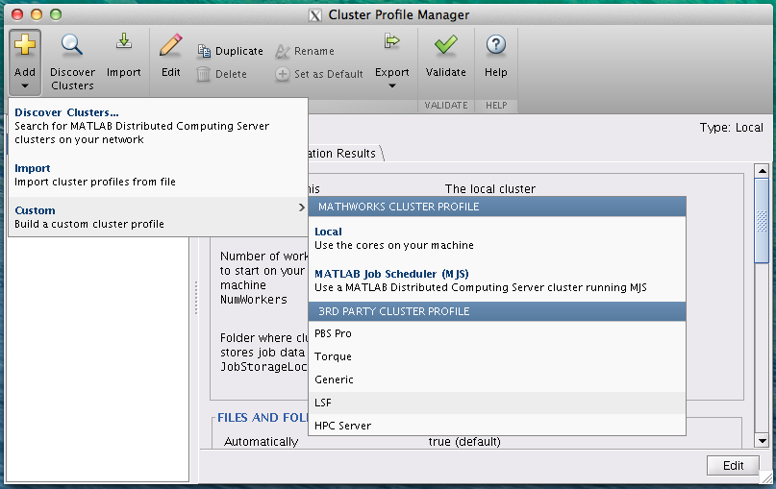This screenshot has width=776, height=489.
Task: Click the Edit button at bottom right
Action: tap(733, 466)
